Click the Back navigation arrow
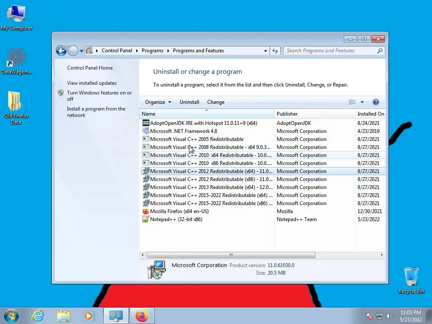432x324 pixels. 61,51
